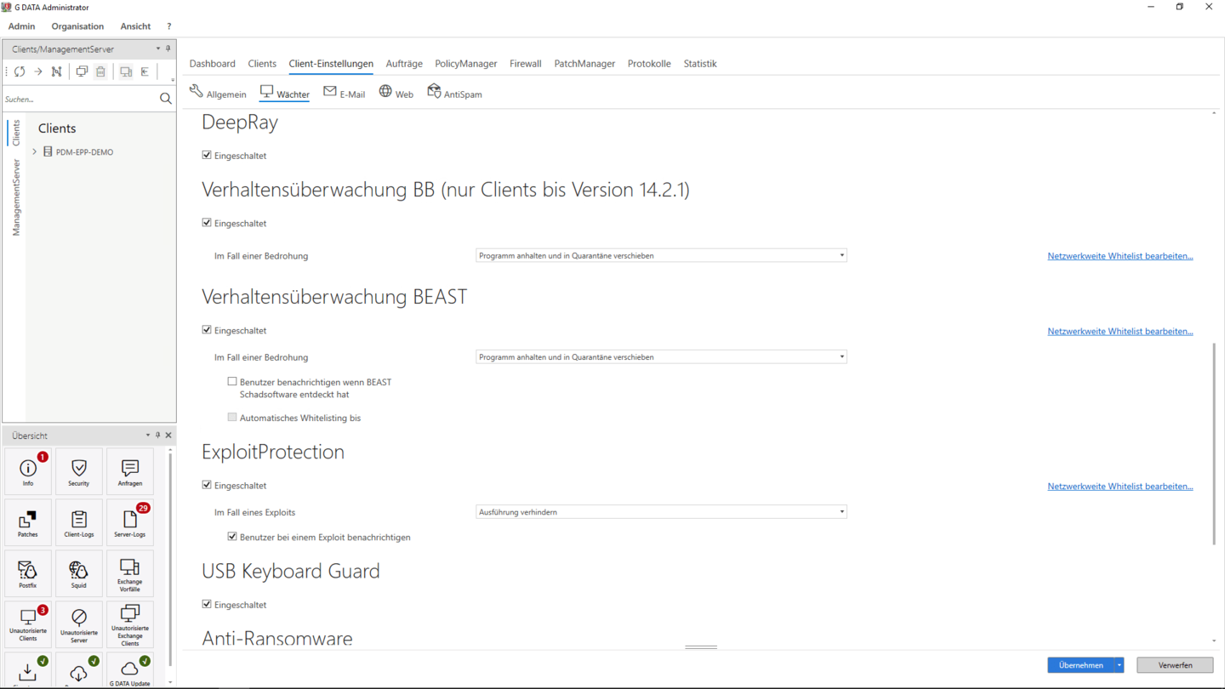Image resolution: width=1225 pixels, height=689 pixels.
Task: Open the Patches tile
Action: tap(28, 523)
